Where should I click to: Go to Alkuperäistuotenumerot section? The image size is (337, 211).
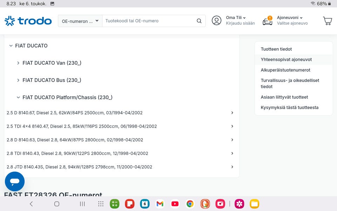click(x=285, y=70)
